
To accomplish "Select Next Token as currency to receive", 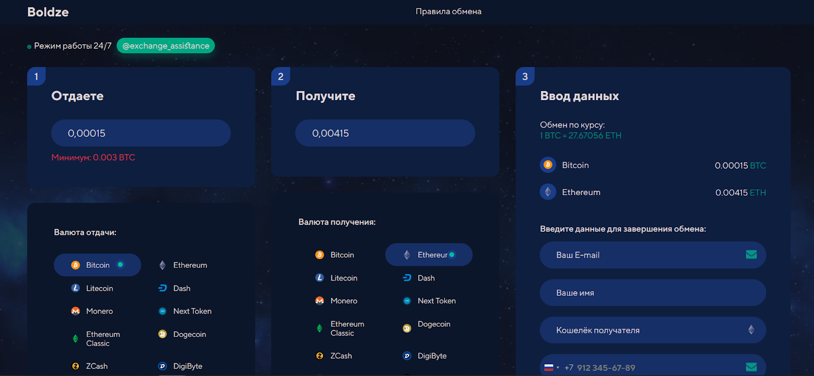I will coord(429,301).
